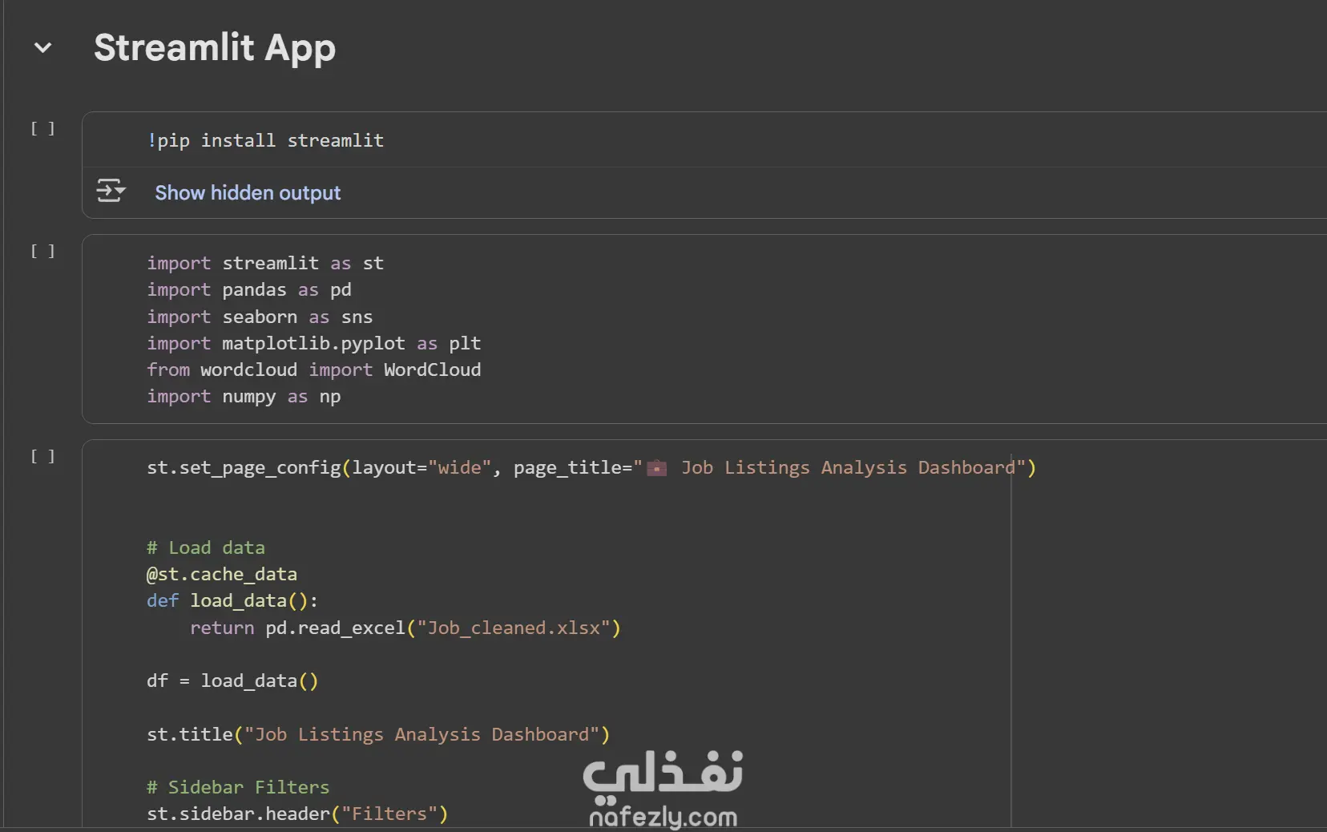Click the from wordcloud import WordCloud line
This screenshot has height=832, width=1327.
click(314, 370)
